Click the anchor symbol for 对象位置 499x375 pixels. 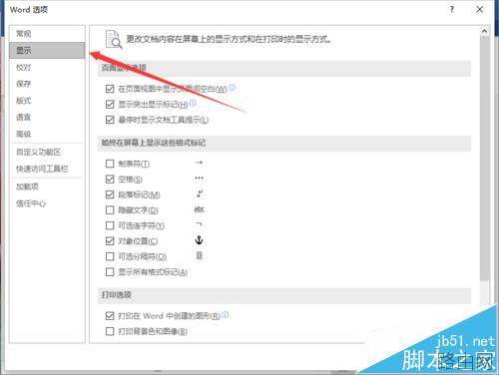point(199,240)
